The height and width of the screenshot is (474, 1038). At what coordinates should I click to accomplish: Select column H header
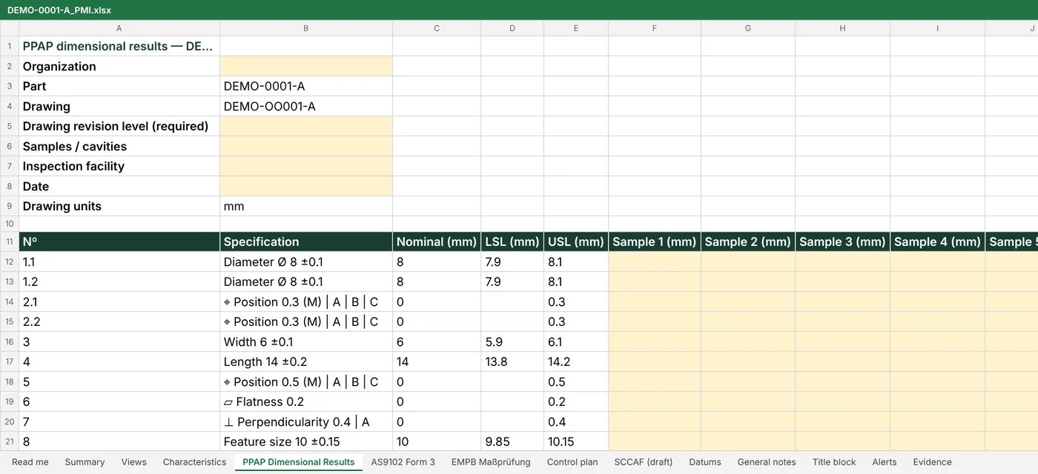point(843,28)
